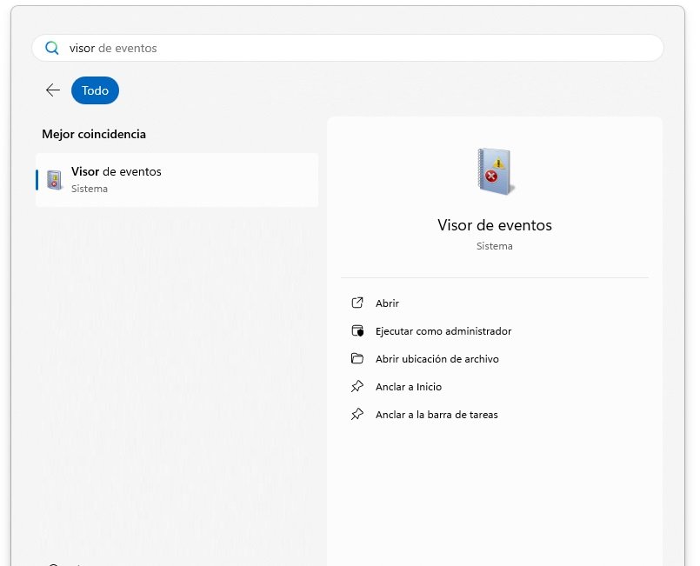Choose 'Anclar a Inicio'
This screenshot has height=566, width=700.
[409, 387]
